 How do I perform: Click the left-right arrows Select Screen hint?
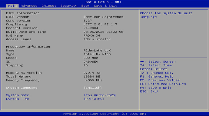click(158, 62)
